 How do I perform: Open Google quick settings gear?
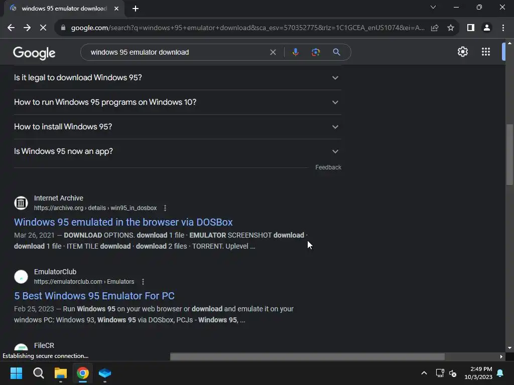[x=462, y=52]
